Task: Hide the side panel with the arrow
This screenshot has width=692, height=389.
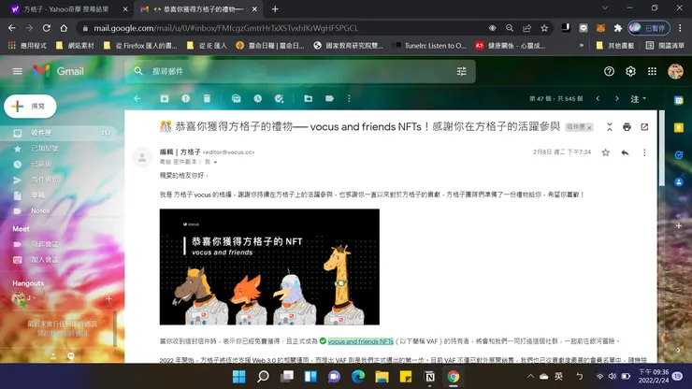Action: [x=679, y=350]
